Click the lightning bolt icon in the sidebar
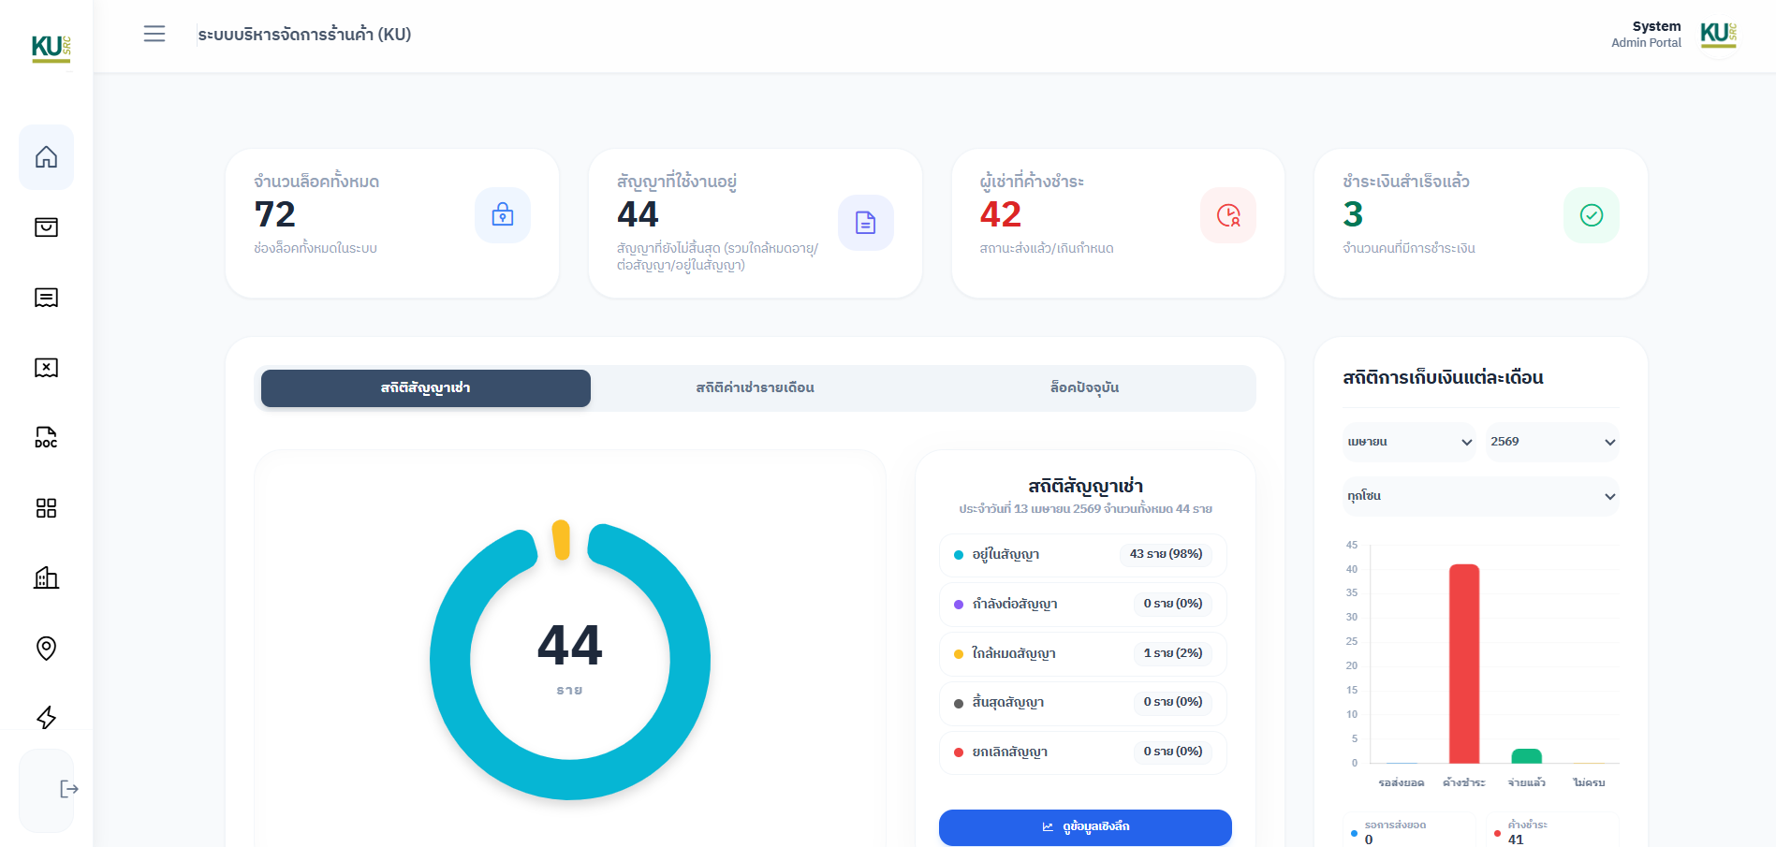Viewport: 1776px width, 847px height. 46,717
